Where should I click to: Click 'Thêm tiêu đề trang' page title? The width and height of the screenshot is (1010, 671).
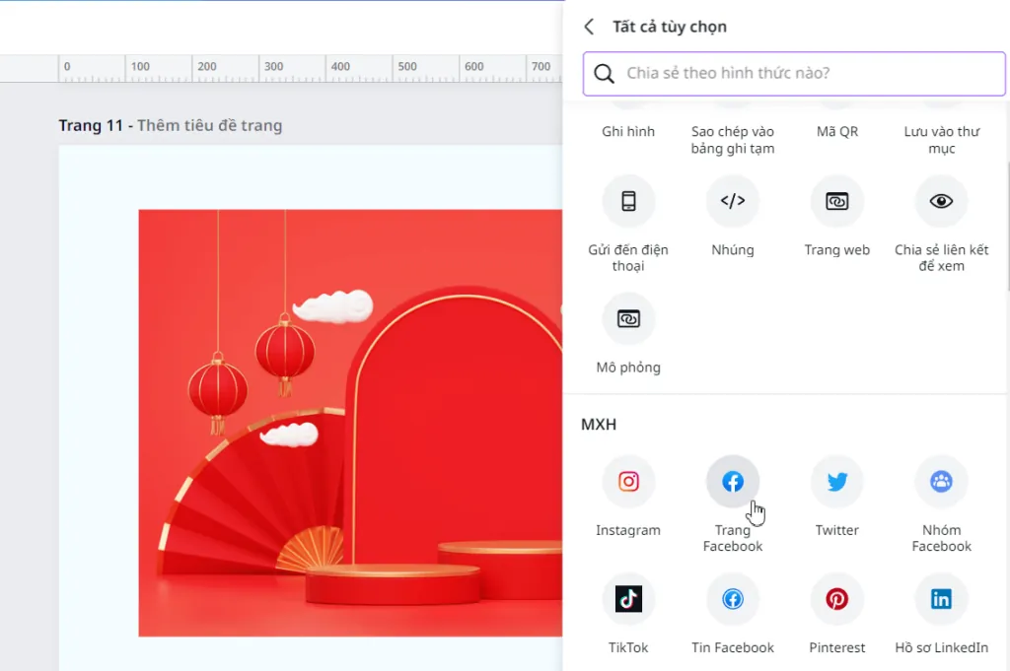(209, 125)
